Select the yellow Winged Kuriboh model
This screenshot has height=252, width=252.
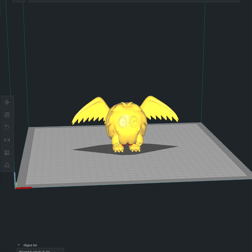point(126,124)
